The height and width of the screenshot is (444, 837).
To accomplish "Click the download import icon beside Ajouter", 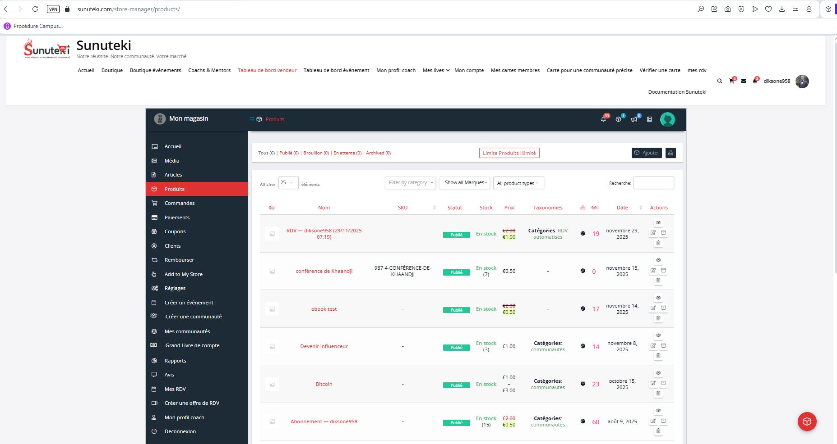I will tap(671, 153).
